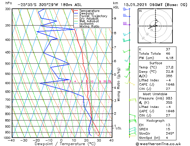Click the -40 temperature axis label
Screen dimensions: 190x146
[x=11, y=140]
